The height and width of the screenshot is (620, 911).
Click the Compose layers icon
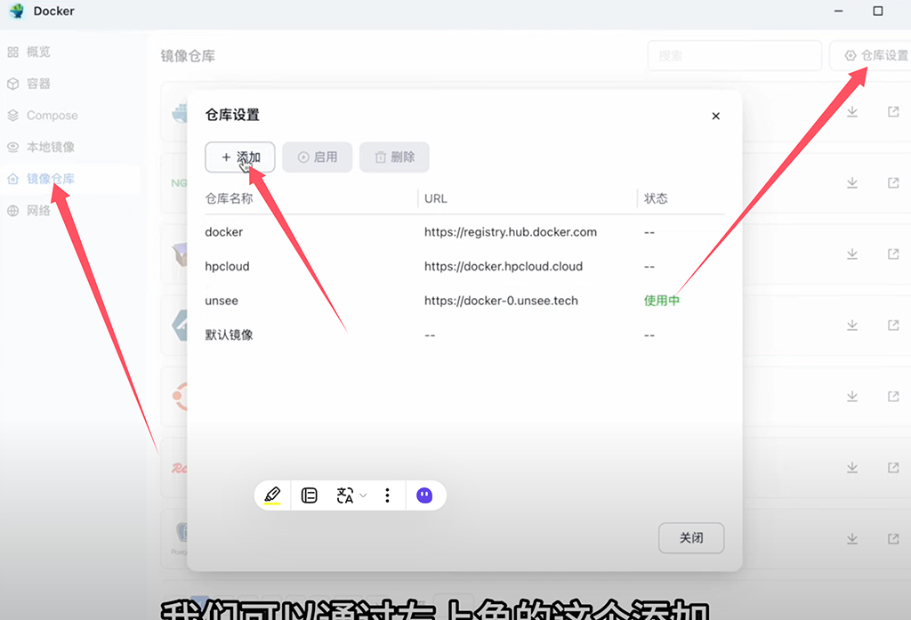[12, 116]
